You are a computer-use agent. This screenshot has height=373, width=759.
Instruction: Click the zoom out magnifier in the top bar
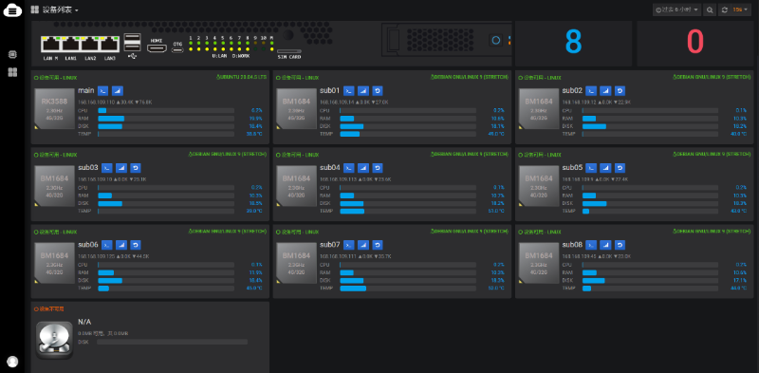pyautogui.click(x=710, y=9)
